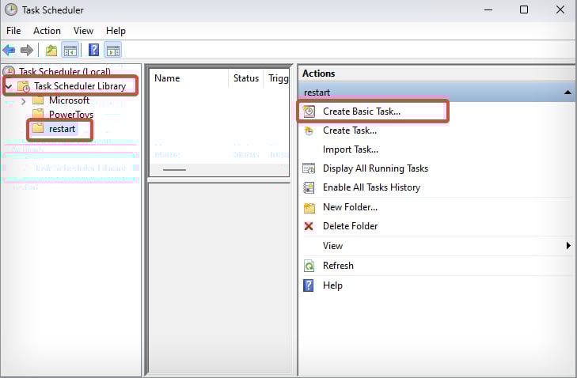Collapse the Task Scheduler Library node
The width and height of the screenshot is (577, 378).
(9, 87)
